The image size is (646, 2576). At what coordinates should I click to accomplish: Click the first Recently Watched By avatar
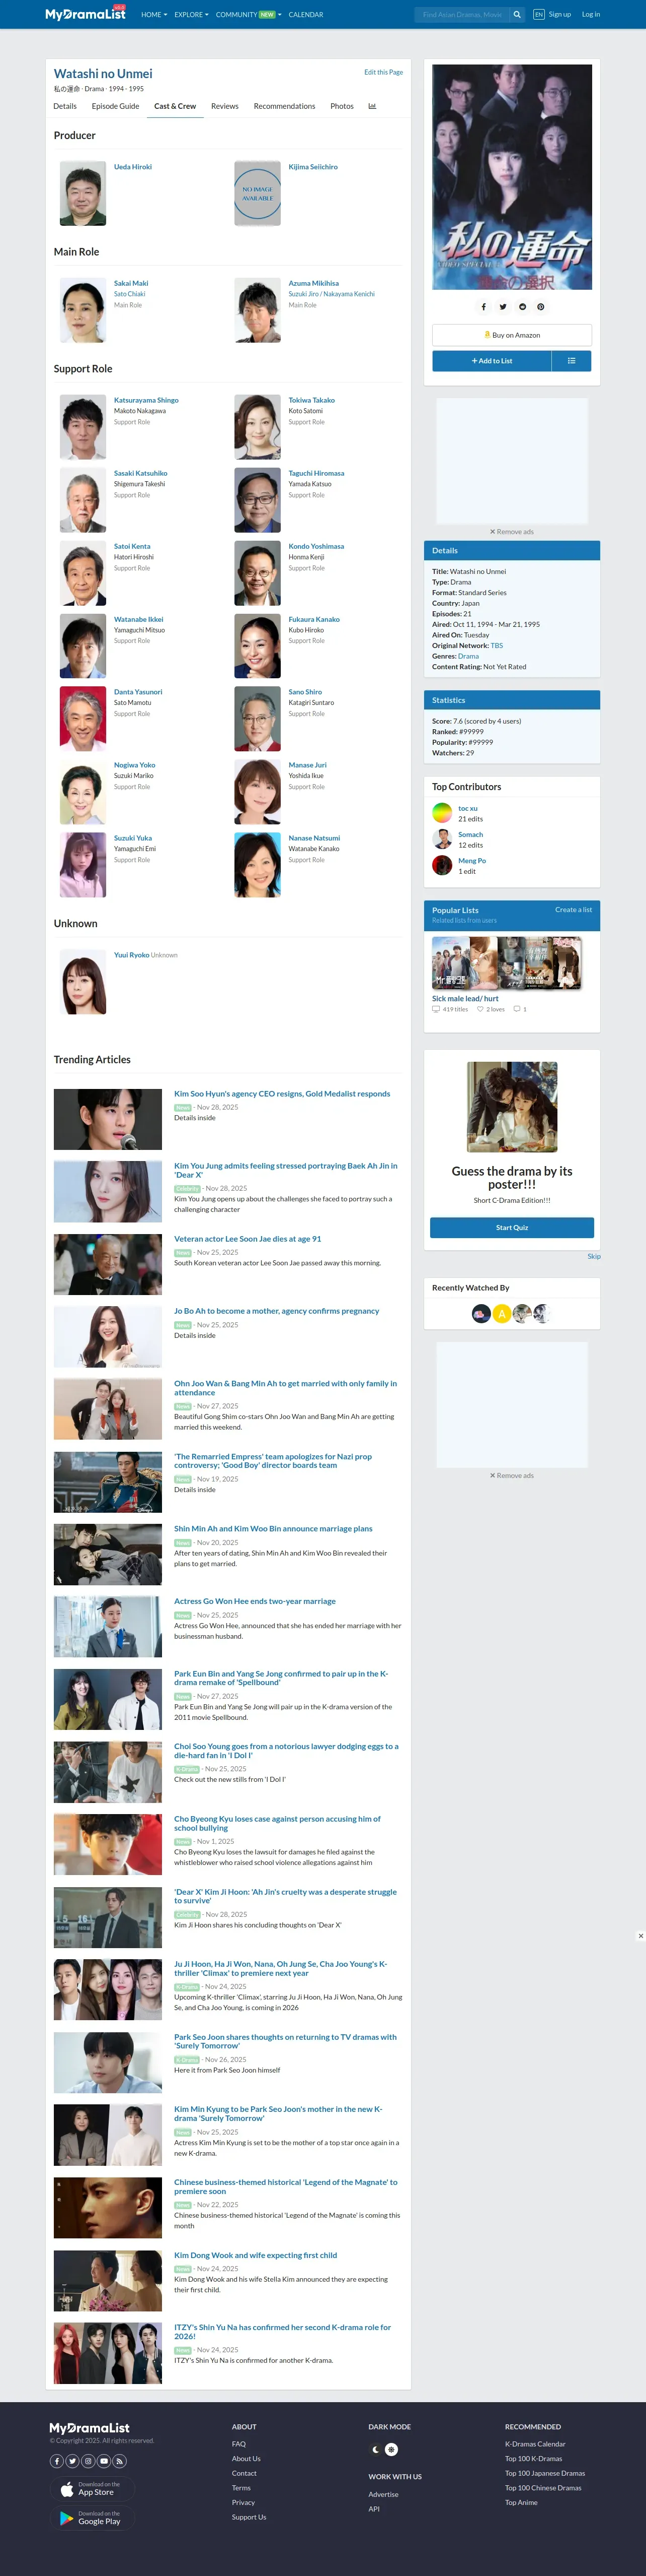(481, 1313)
